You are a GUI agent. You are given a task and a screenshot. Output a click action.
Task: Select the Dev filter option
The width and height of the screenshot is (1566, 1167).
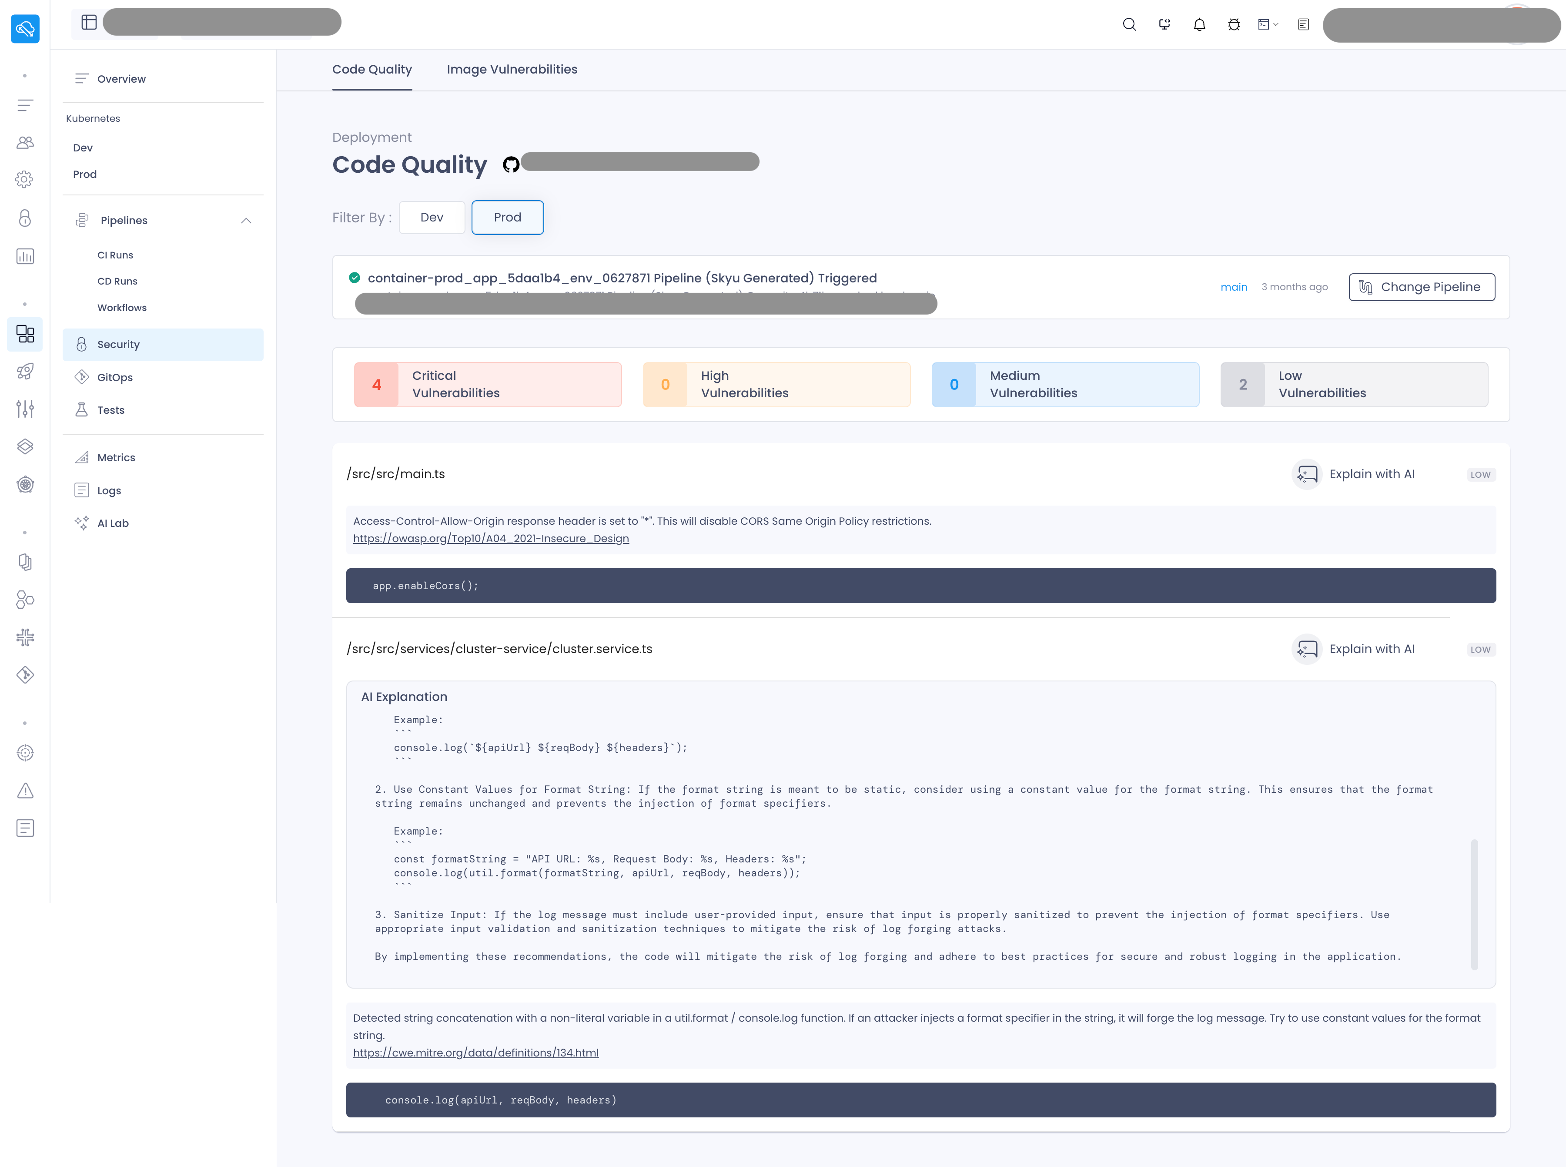point(432,218)
